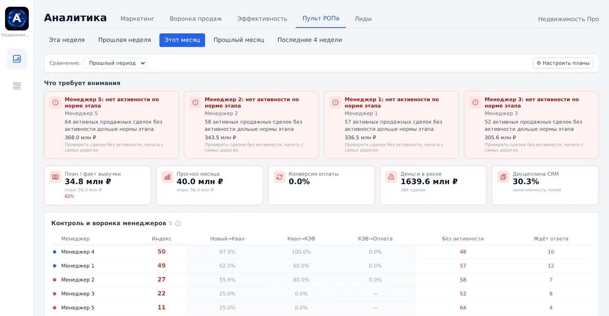The image size is (609, 316).
Task: Click alert icon on Менеджер 5 card
Action: pos(55,103)
